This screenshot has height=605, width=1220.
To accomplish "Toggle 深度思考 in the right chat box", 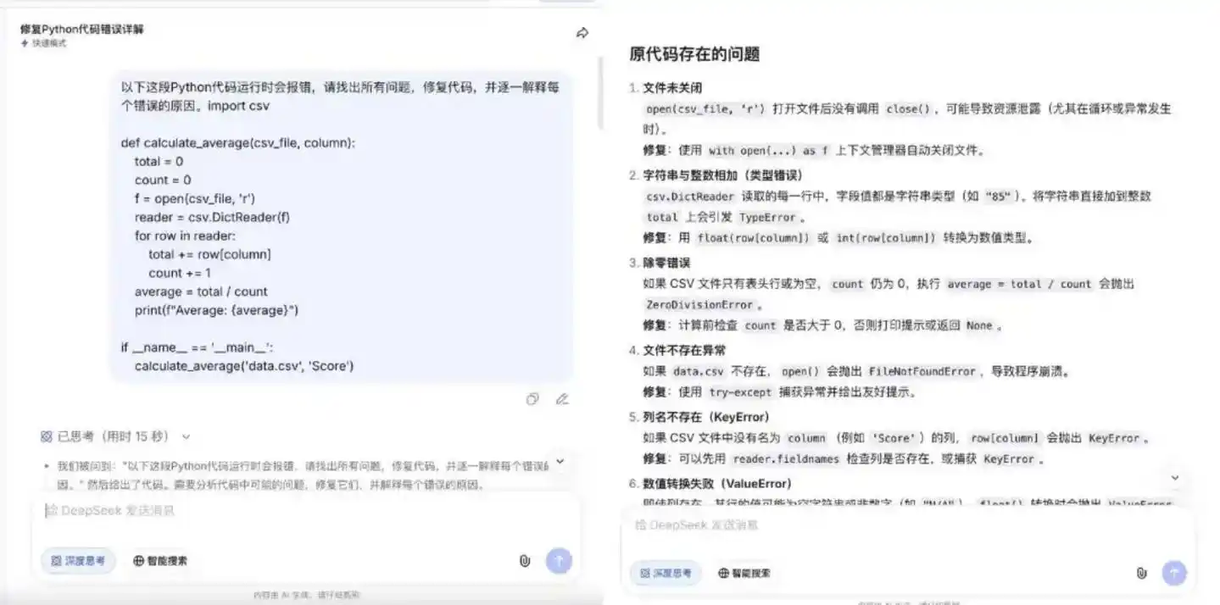I will pyautogui.click(x=666, y=574).
